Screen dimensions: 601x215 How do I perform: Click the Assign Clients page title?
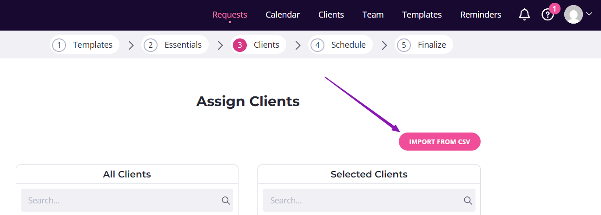coord(248,101)
